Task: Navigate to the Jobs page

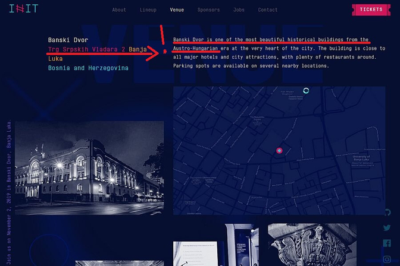Action: coord(239,9)
